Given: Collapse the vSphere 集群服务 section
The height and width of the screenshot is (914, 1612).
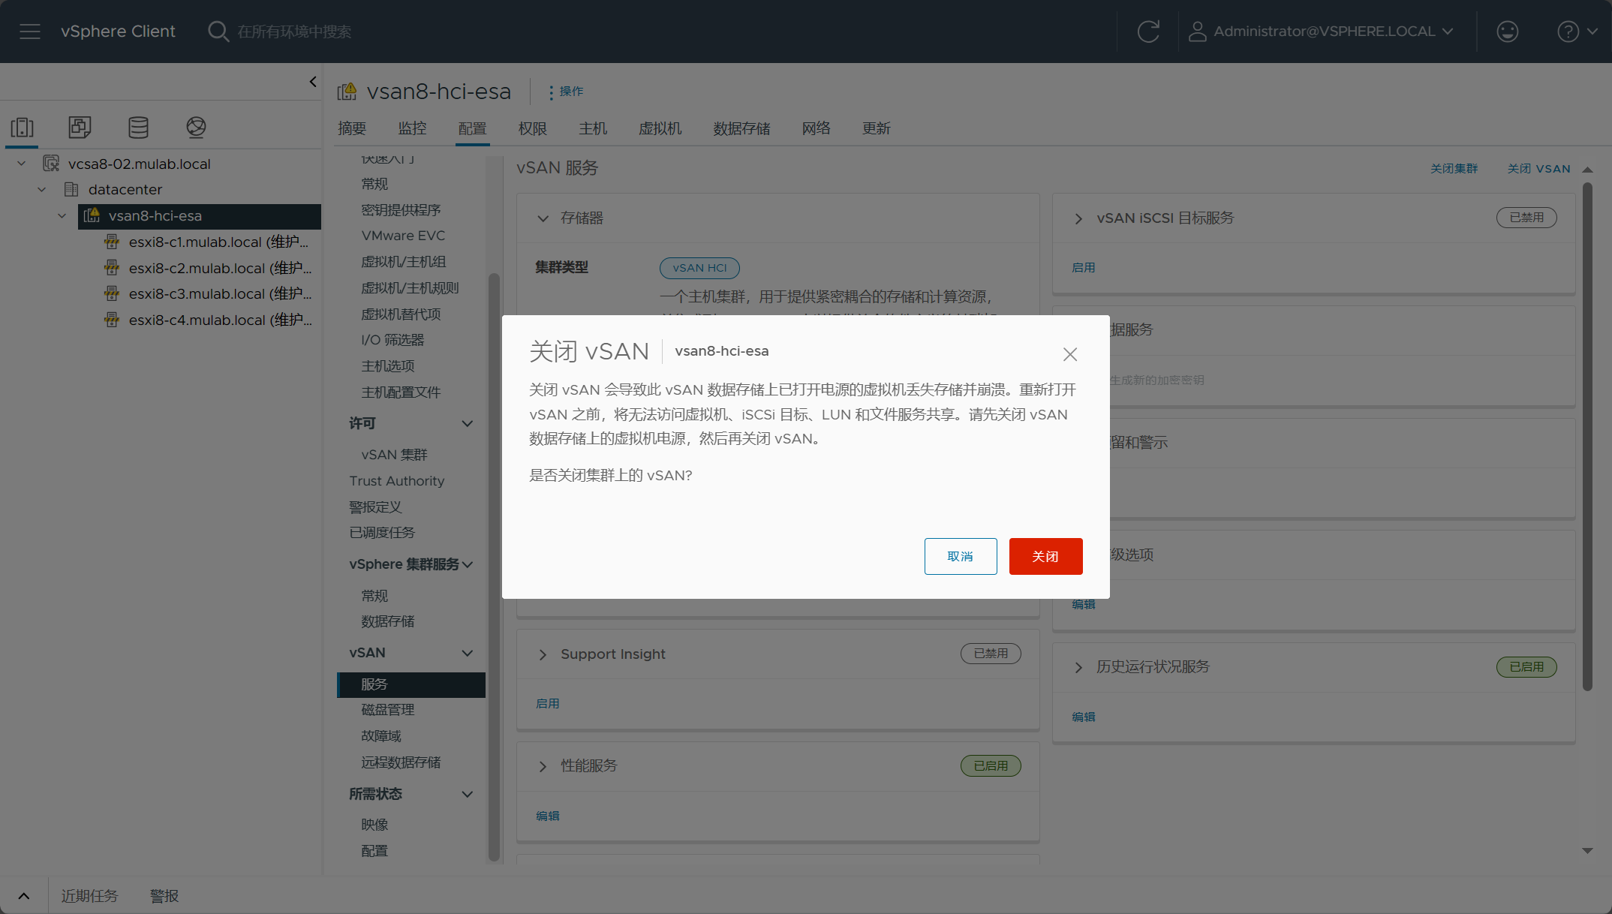Looking at the screenshot, I should click(468, 564).
